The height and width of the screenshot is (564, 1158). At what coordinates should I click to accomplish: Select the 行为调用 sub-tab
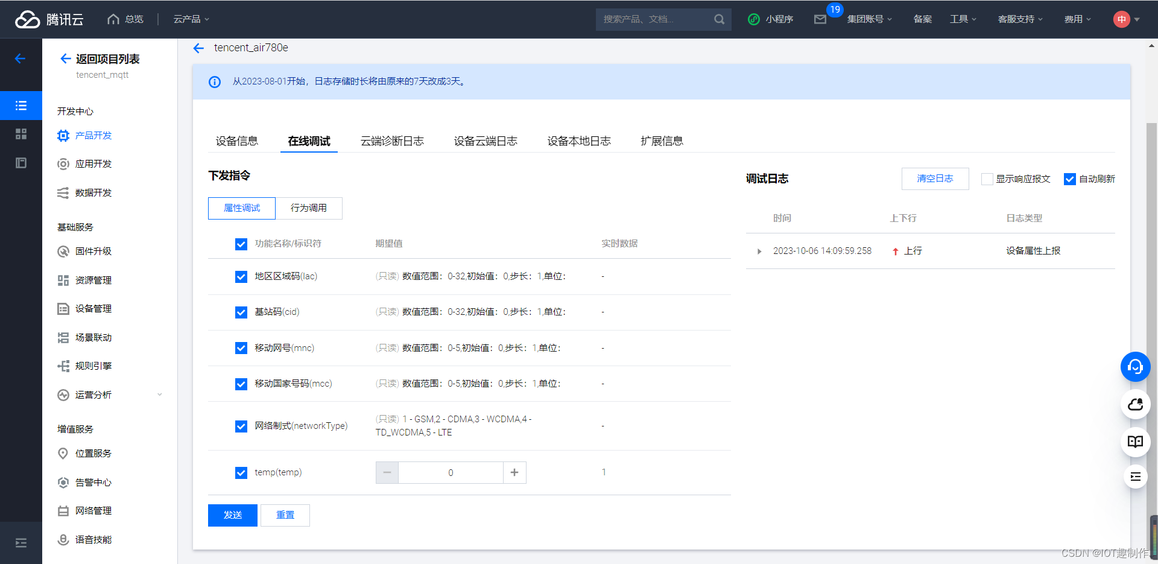tap(309, 208)
